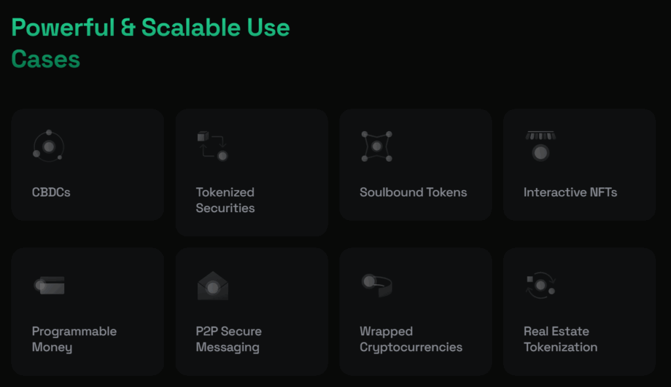This screenshot has width=671, height=387.
Task: Open the Tokenized Securities label
Action: (x=225, y=200)
